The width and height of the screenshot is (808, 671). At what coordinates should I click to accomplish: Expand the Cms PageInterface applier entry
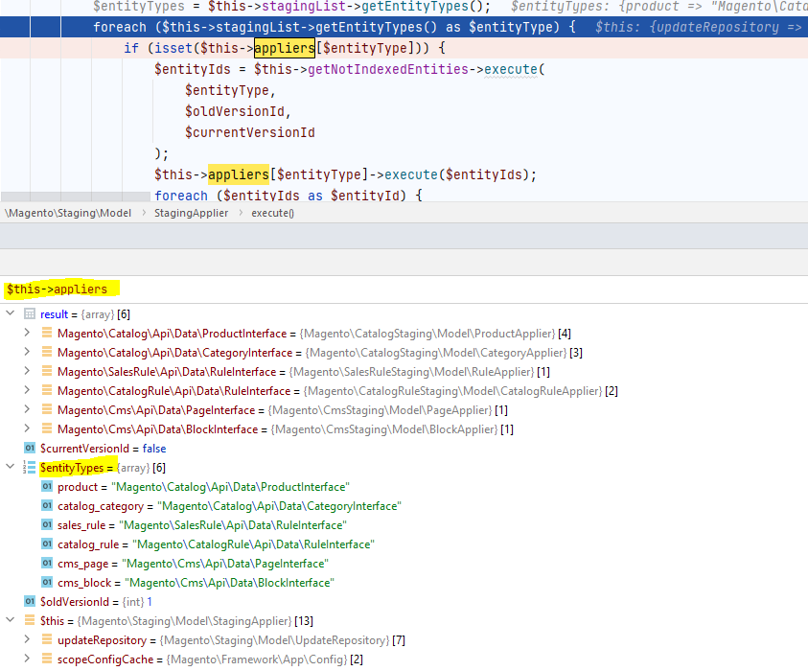[28, 410]
